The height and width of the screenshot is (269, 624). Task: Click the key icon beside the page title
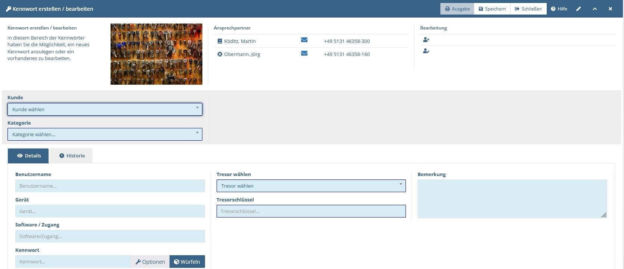(9, 9)
